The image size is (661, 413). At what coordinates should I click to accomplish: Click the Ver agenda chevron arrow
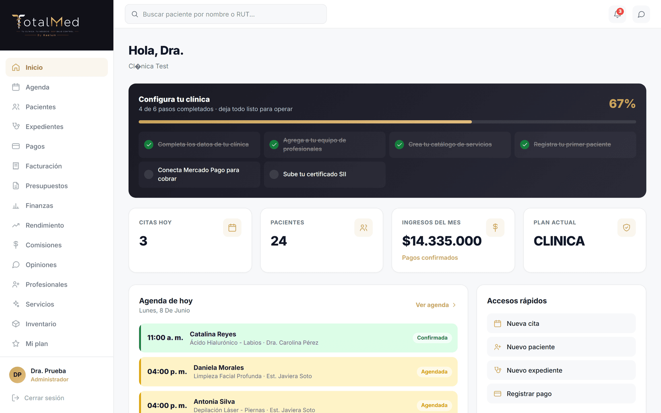(454, 305)
